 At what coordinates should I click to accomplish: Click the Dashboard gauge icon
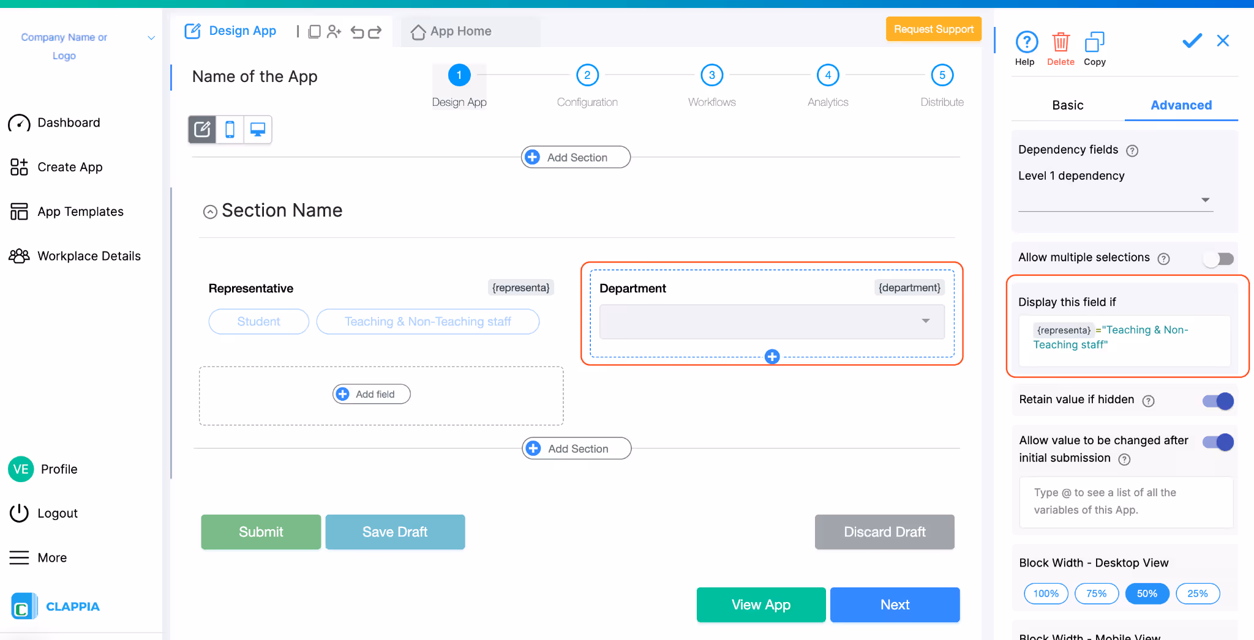pos(19,124)
